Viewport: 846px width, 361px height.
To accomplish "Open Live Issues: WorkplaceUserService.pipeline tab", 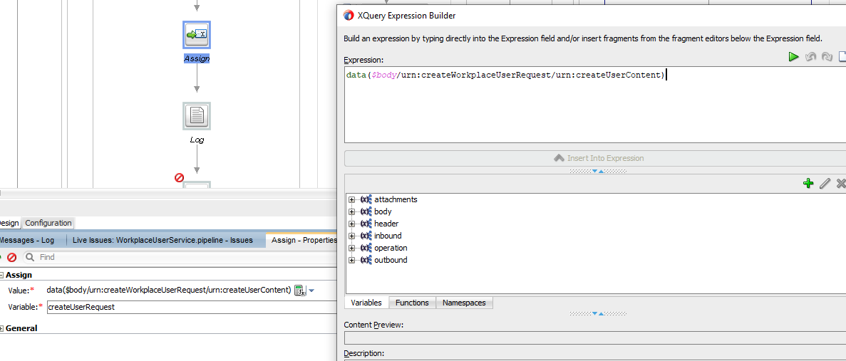I will pos(163,240).
